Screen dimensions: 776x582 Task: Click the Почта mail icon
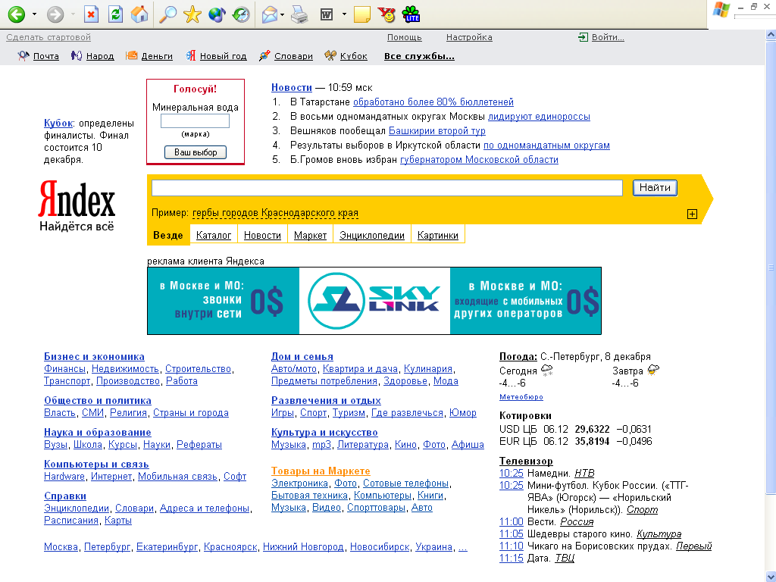pos(23,56)
